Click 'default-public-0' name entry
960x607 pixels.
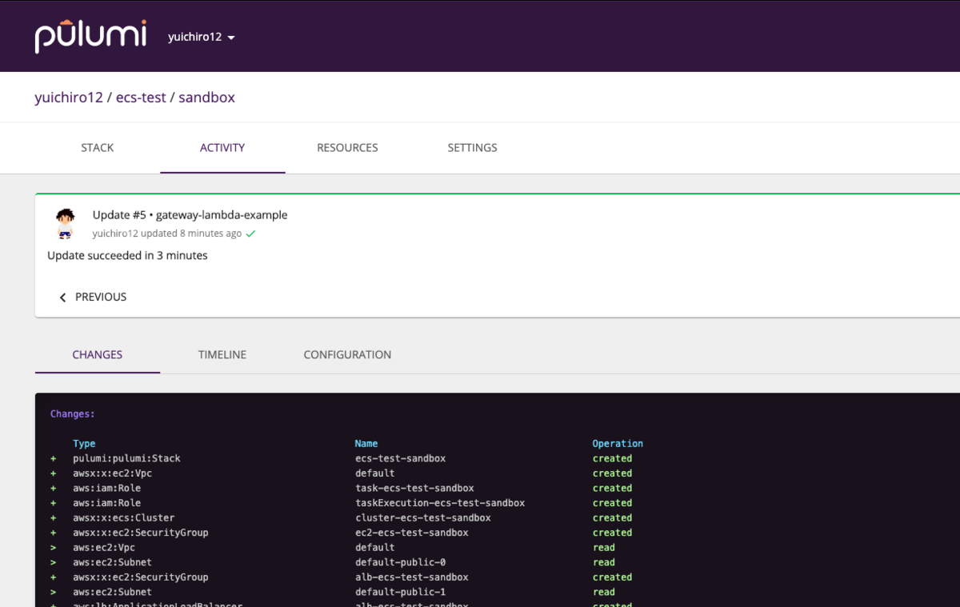[400, 562]
